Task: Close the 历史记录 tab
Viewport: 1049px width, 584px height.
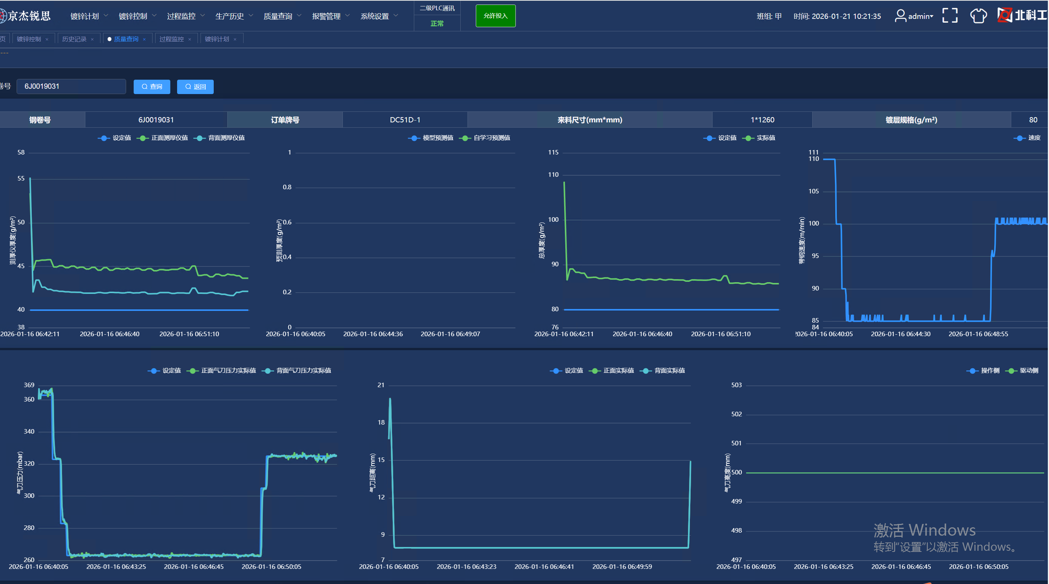Action: pos(93,40)
